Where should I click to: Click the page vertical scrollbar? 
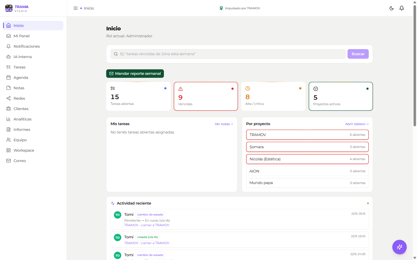[415, 66]
